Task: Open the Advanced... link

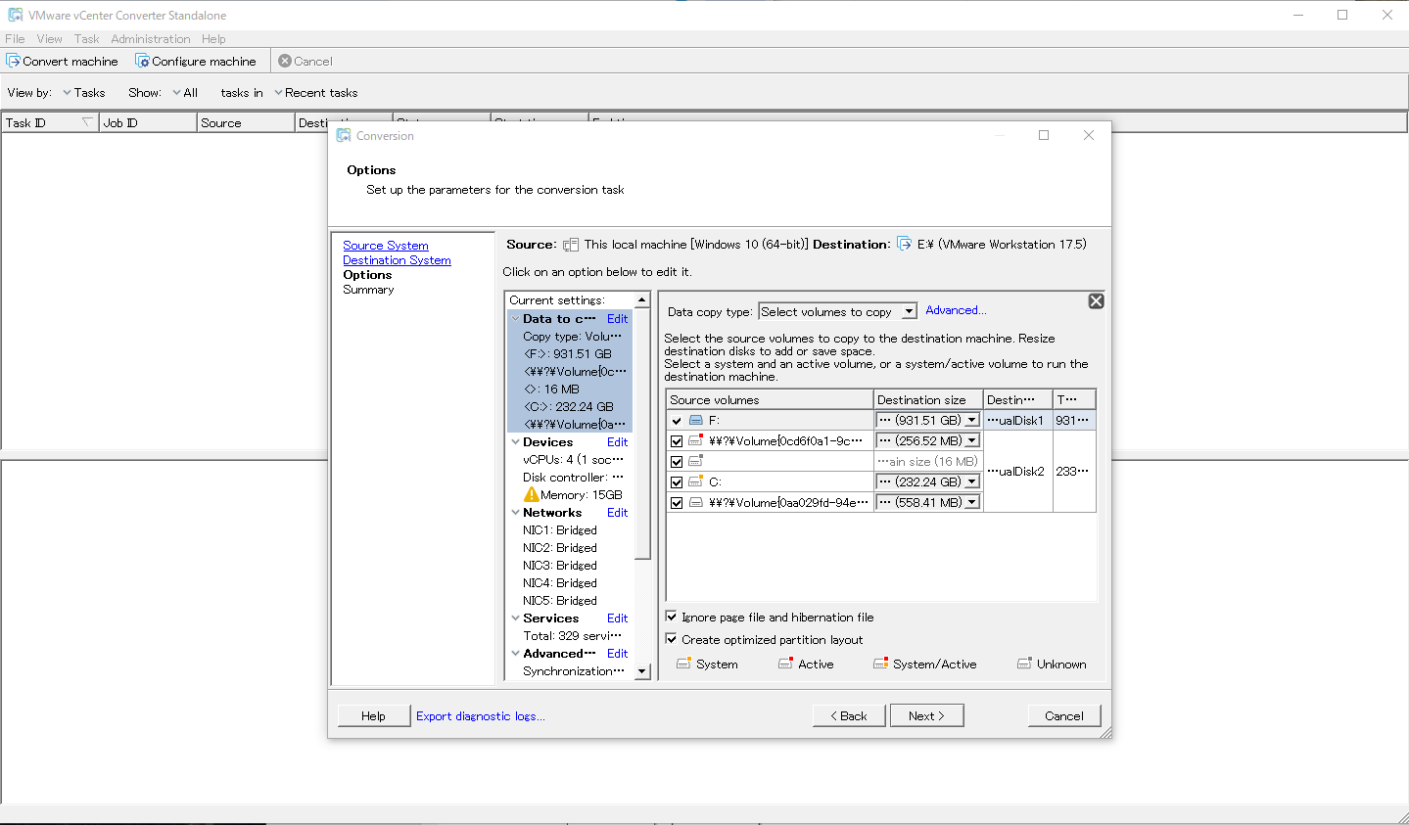Action: (956, 310)
